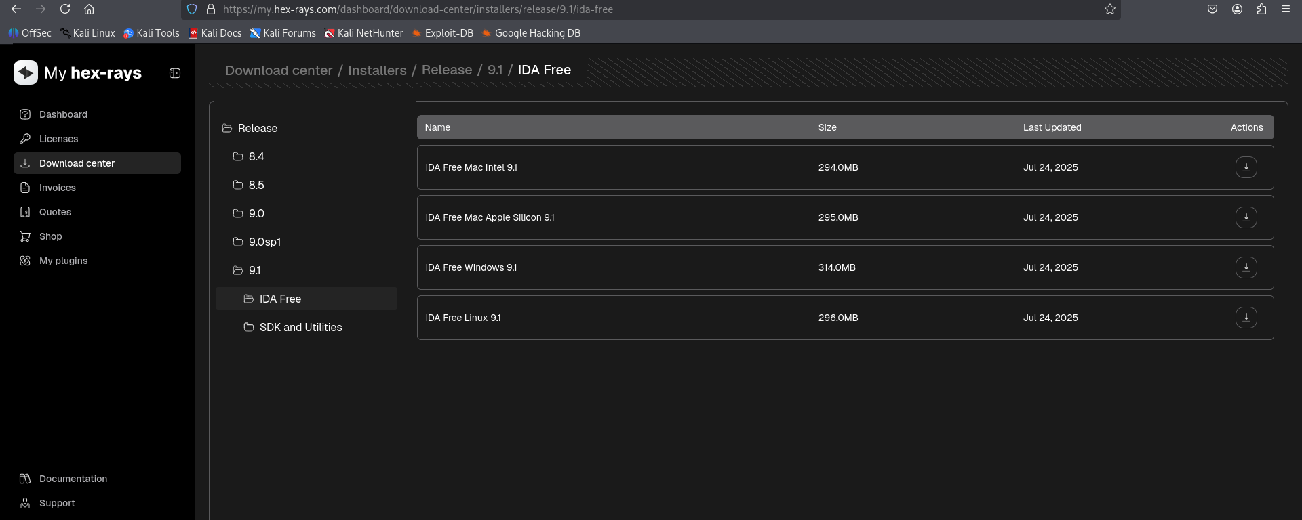Viewport: 1302px width, 520px height.
Task: Go to Download center breadcrumb
Action: pyautogui.click(x=279, y=70)
